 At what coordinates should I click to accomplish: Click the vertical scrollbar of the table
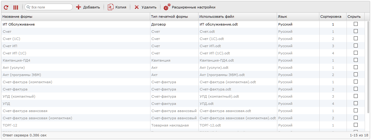tap(368, 75)
